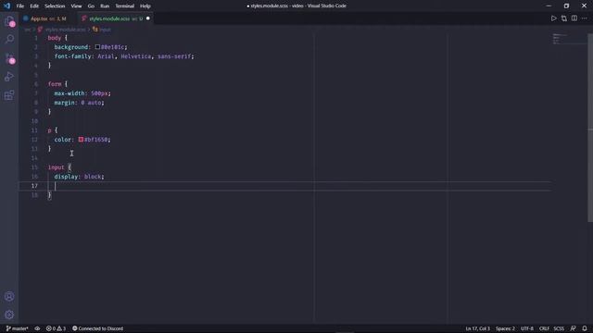Viewport: 593px width, 333px height.
Task: Click the minimap code overview
Action: point(560,39)
